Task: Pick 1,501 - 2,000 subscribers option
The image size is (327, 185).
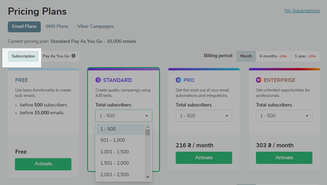Action: click(x=115, y=163)
